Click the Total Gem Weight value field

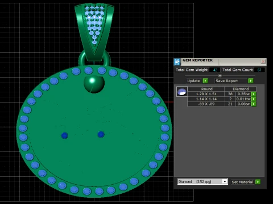[x=215, y=70]
